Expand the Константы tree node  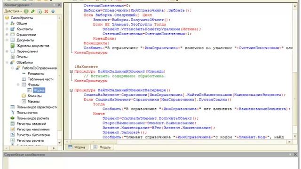tap(7, 29)
